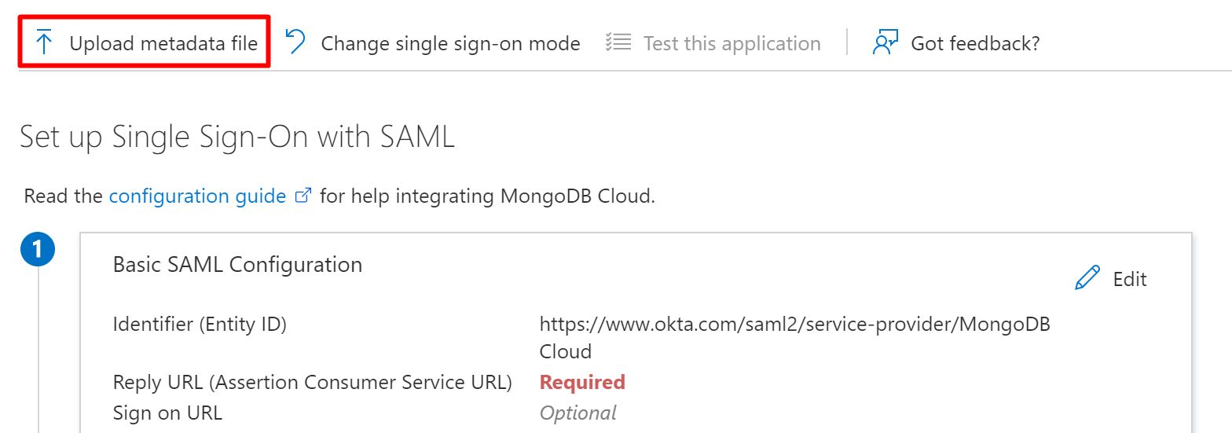1232x433 pixels.
Task: Click the external link icon after configuration guide
Action: point(302,196)
